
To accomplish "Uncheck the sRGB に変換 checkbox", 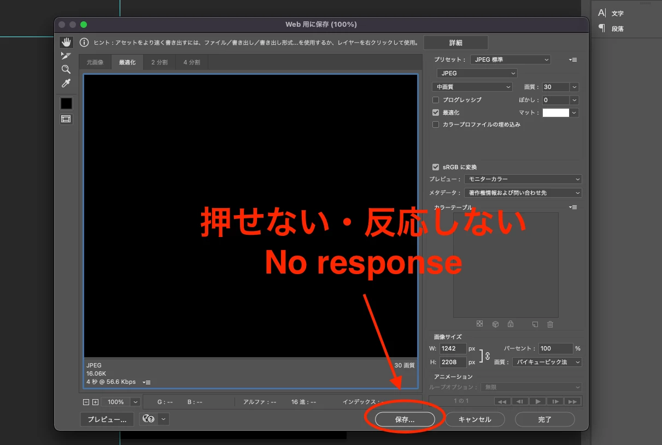I will 436,167.
